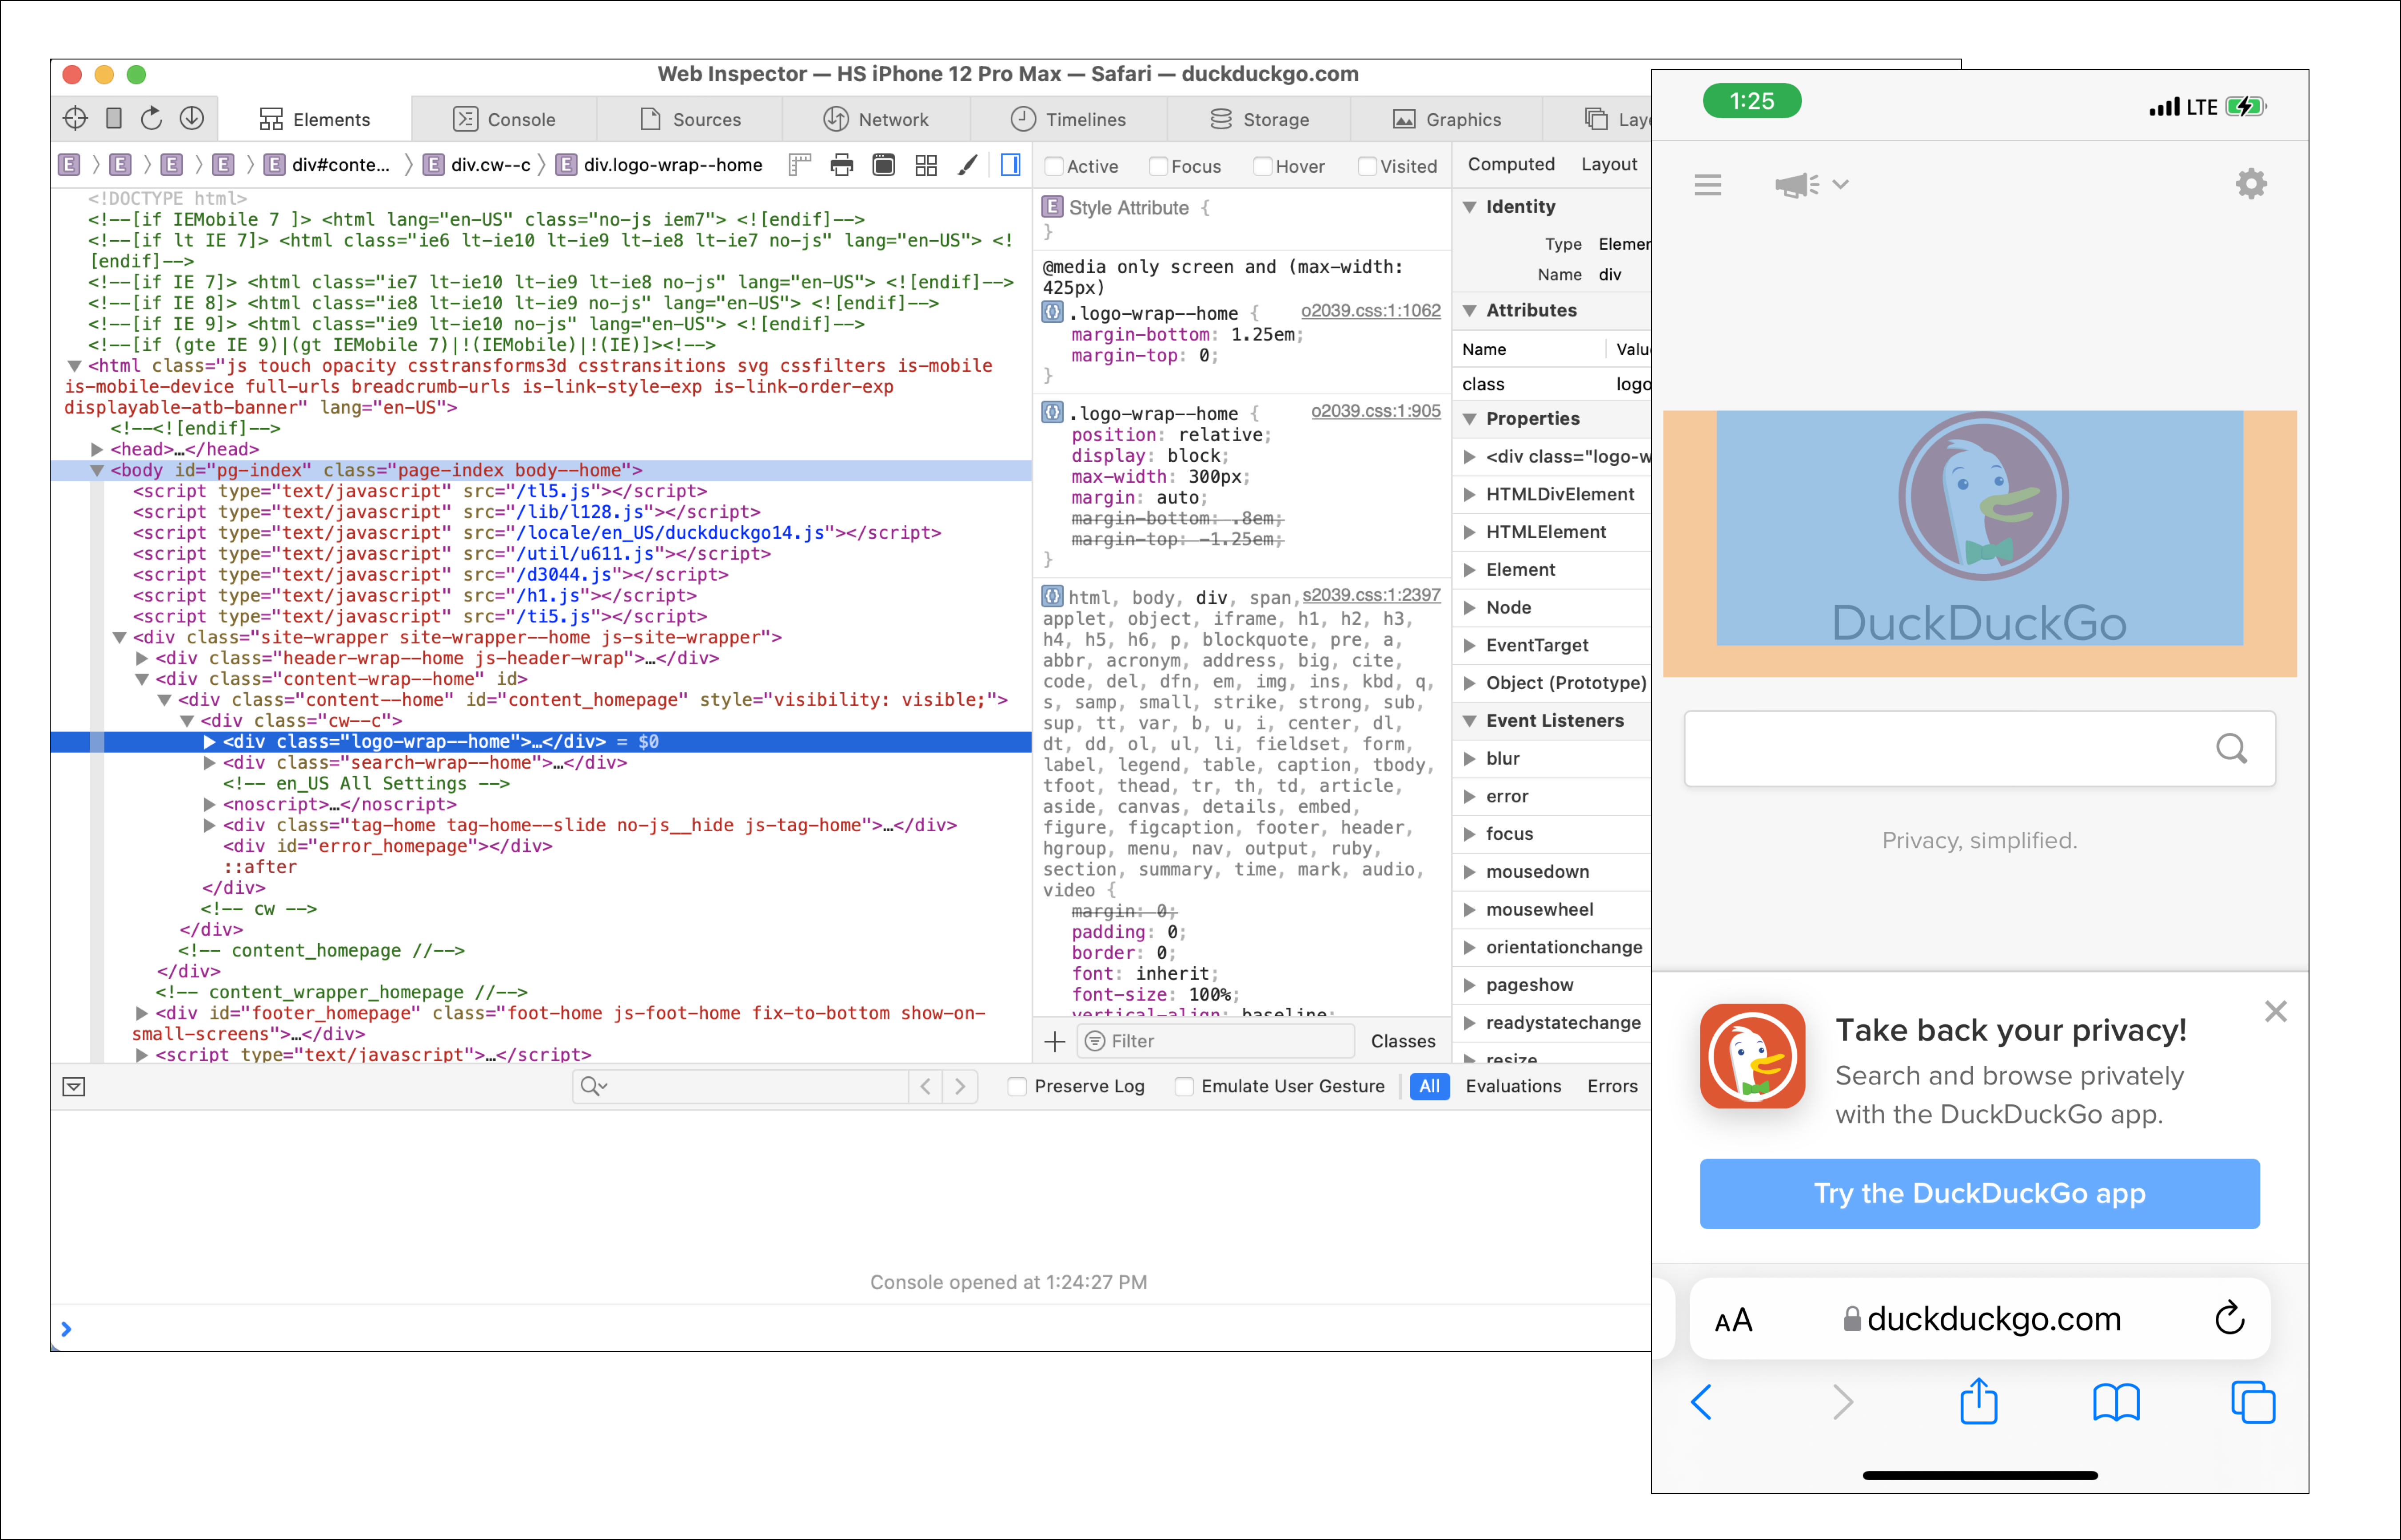2401x1540 pixels.
Task: Collapse the Event Listeners section
Action: tap(1470, 721)
